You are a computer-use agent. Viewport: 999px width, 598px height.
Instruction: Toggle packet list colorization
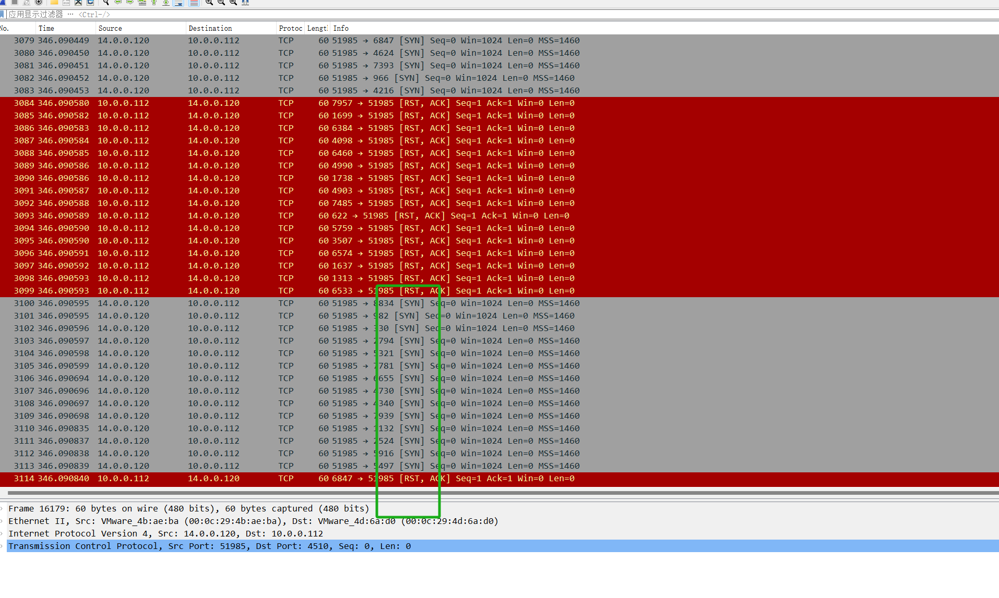[194, 3]
